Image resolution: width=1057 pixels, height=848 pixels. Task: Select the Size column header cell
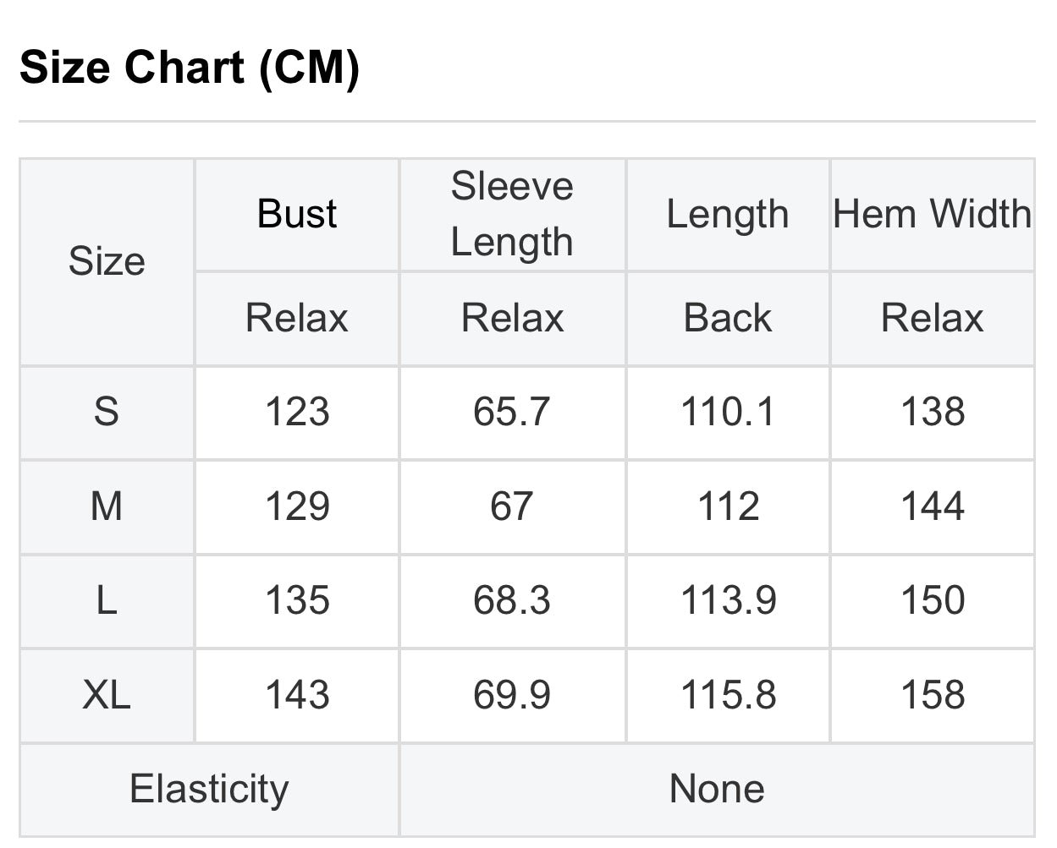point(107,261)
